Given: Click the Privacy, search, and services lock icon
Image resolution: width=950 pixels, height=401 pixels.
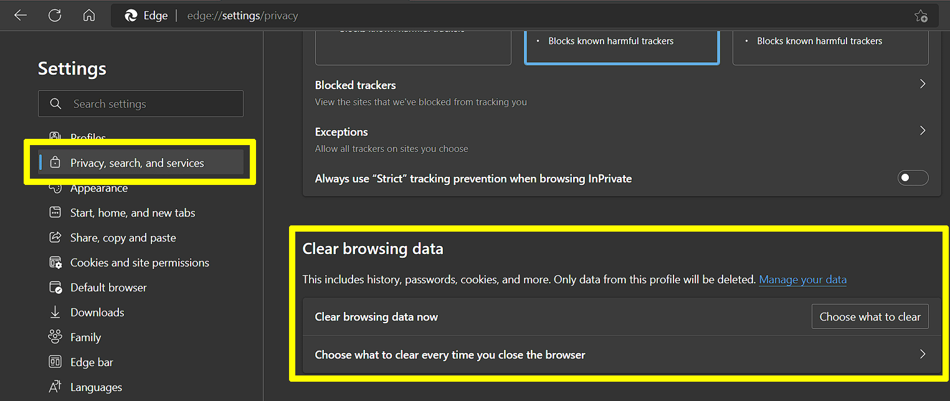Looking at the screenshot, I should pos(56,163).
